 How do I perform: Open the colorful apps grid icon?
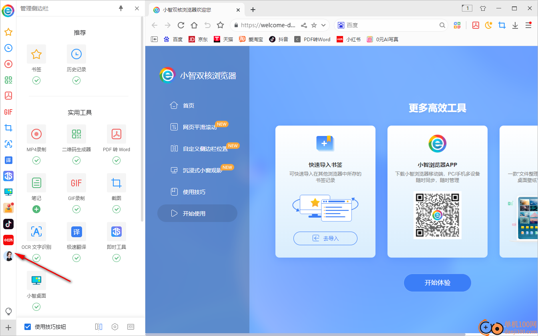(457, 25)
